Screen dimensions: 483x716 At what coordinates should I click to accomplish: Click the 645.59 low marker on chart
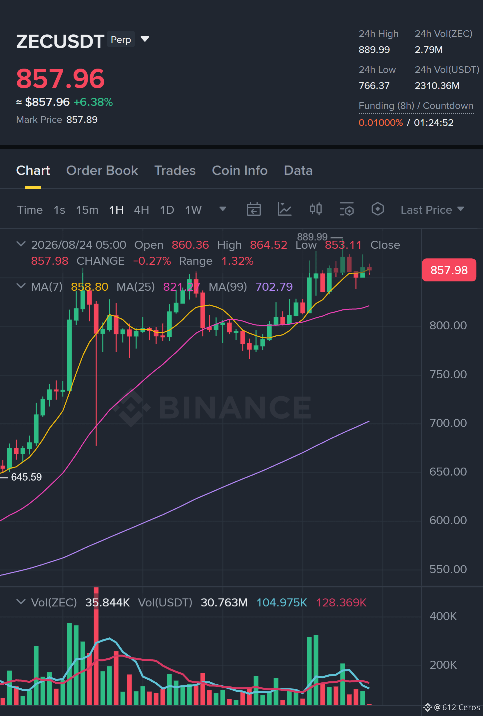[27, 477]
